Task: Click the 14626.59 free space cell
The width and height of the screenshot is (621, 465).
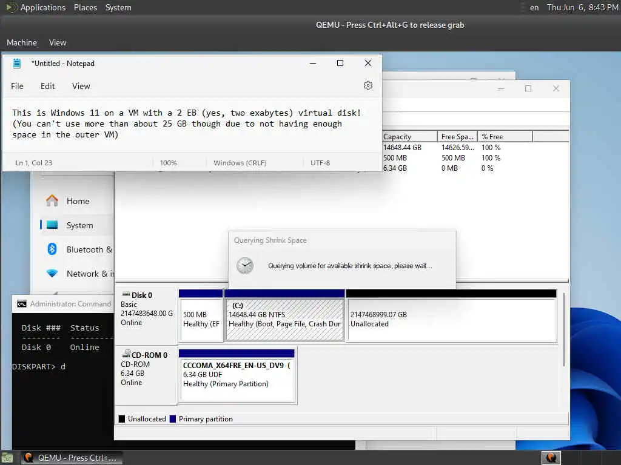Action: click(x=458, y=148)
